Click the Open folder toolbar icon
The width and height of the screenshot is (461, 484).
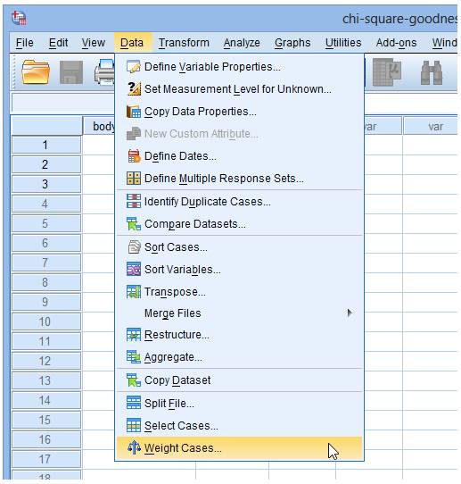coord(36,72)
